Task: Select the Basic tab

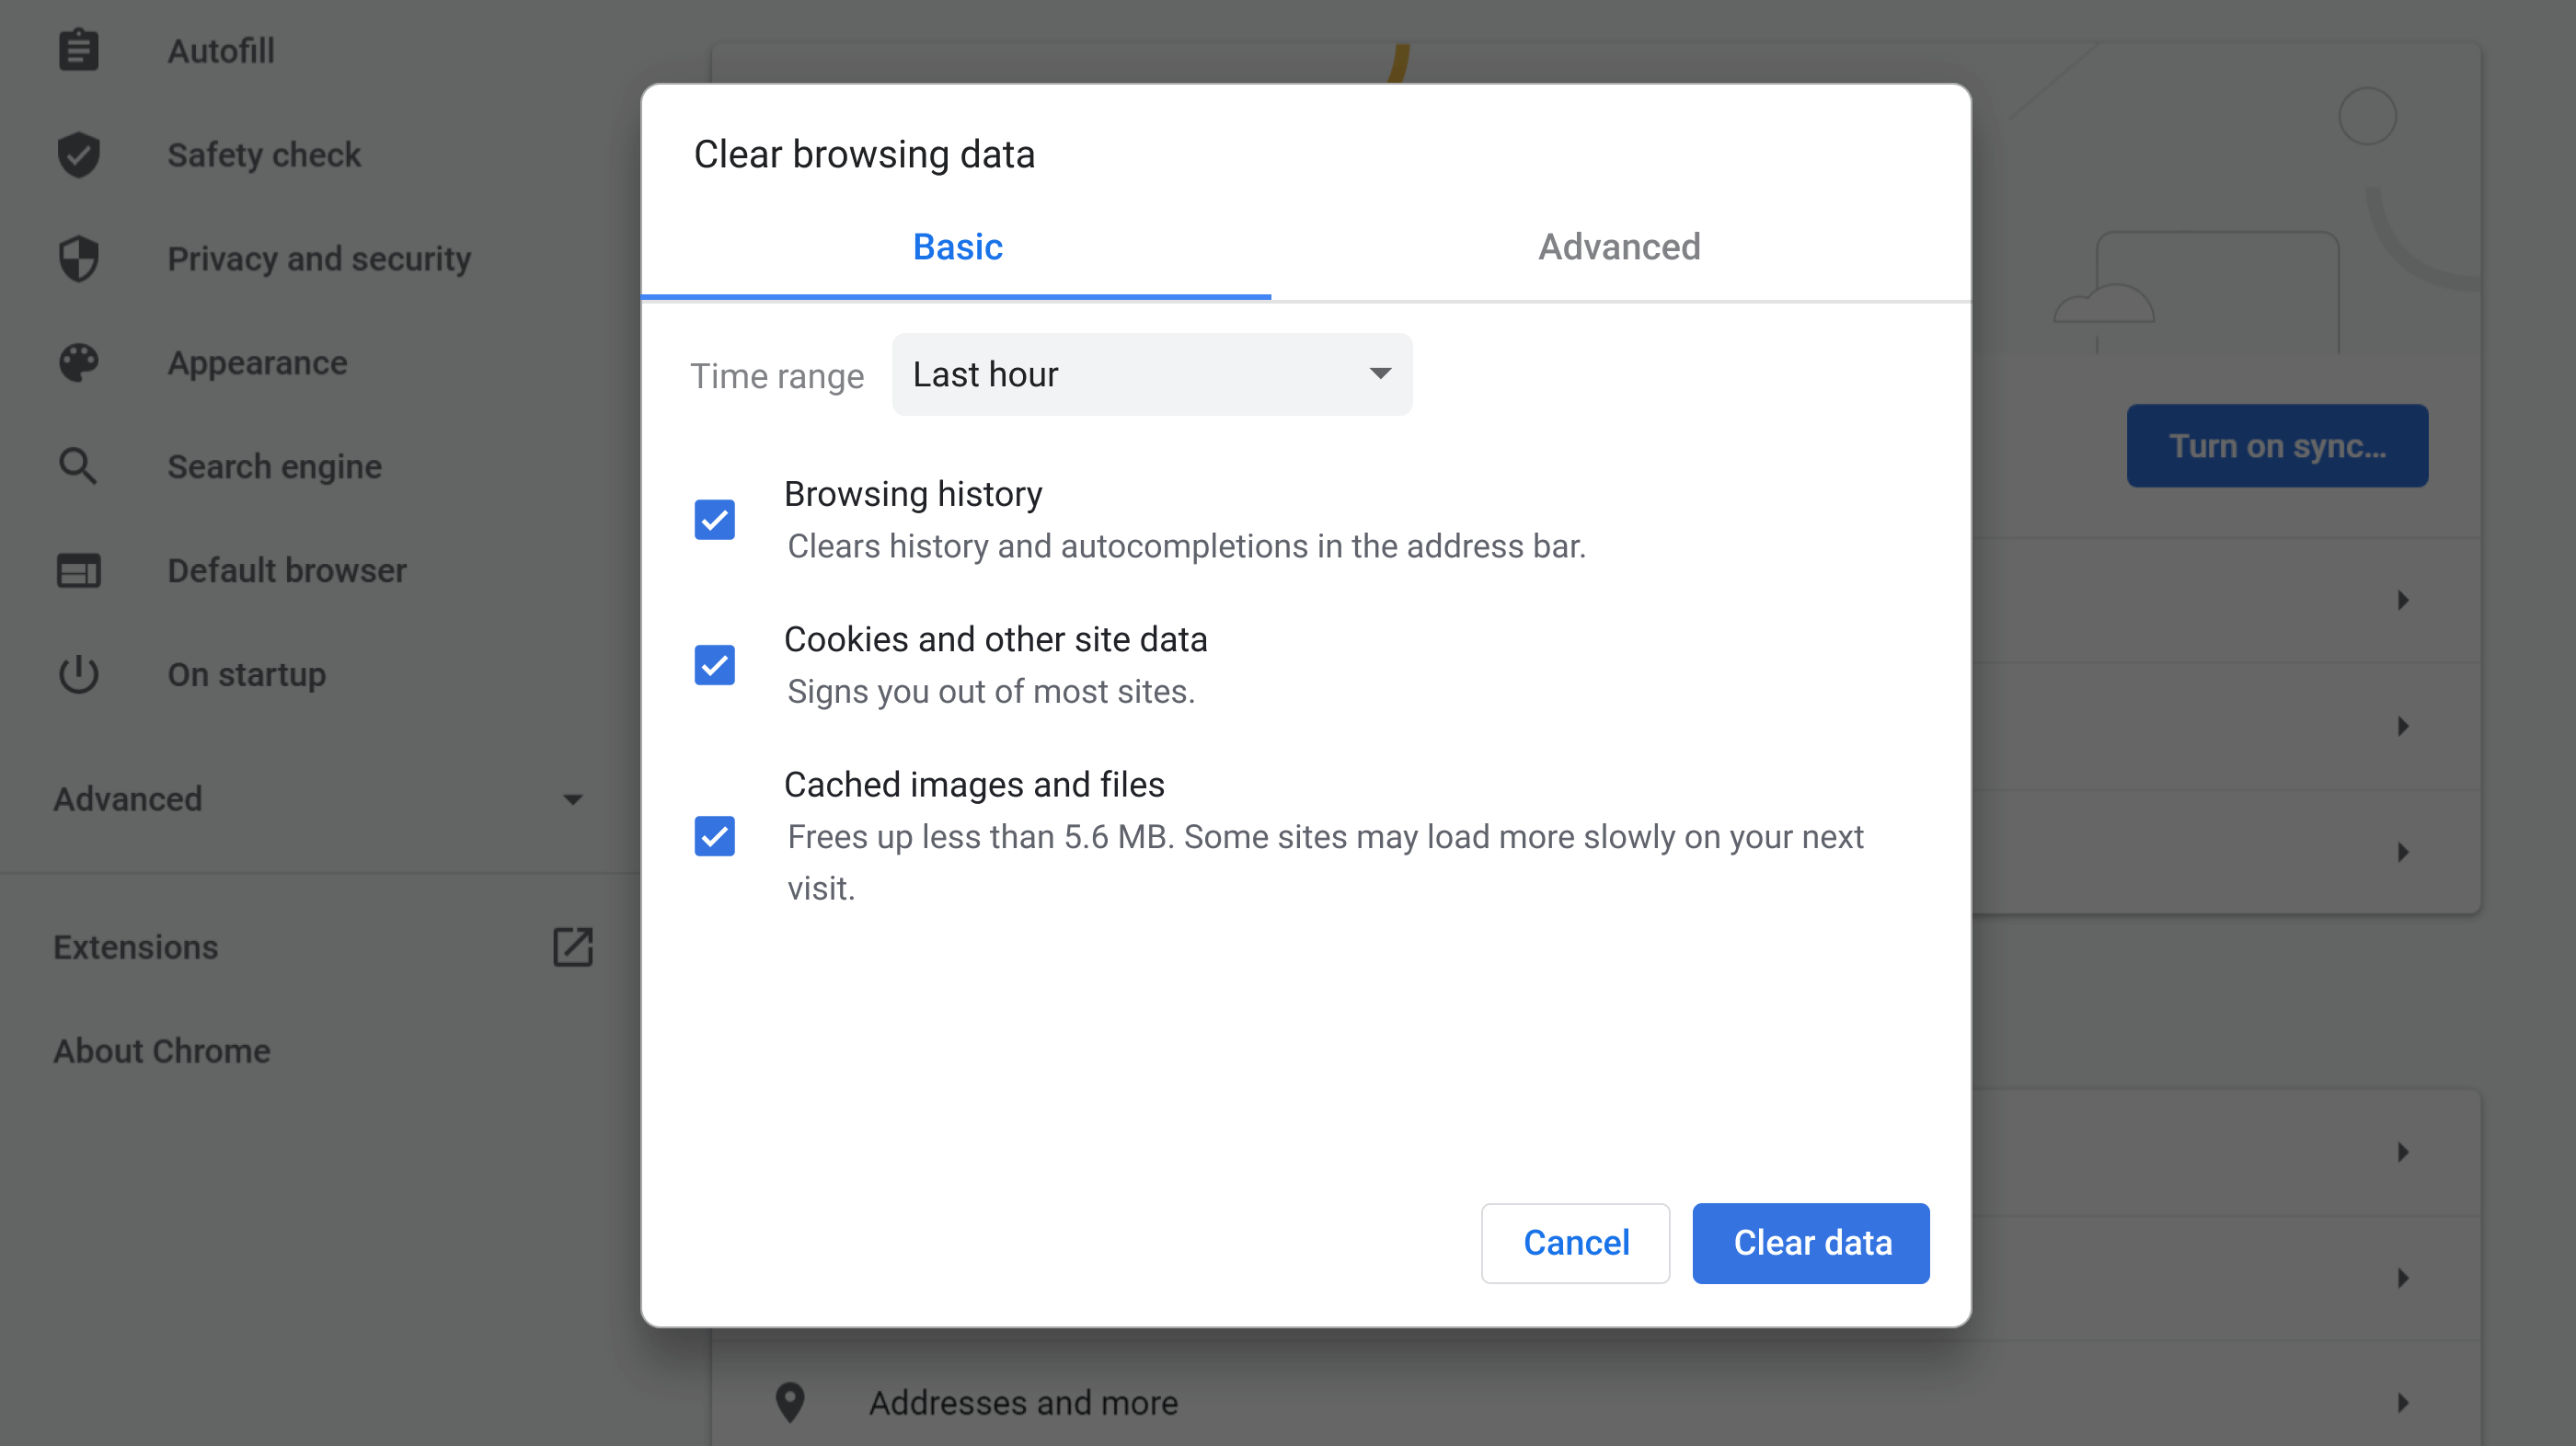Action: (955, 246)
